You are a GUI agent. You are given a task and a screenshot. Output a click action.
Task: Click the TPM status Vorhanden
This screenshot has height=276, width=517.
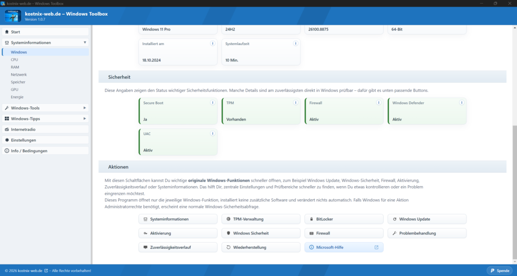click(x=236, y=120)
